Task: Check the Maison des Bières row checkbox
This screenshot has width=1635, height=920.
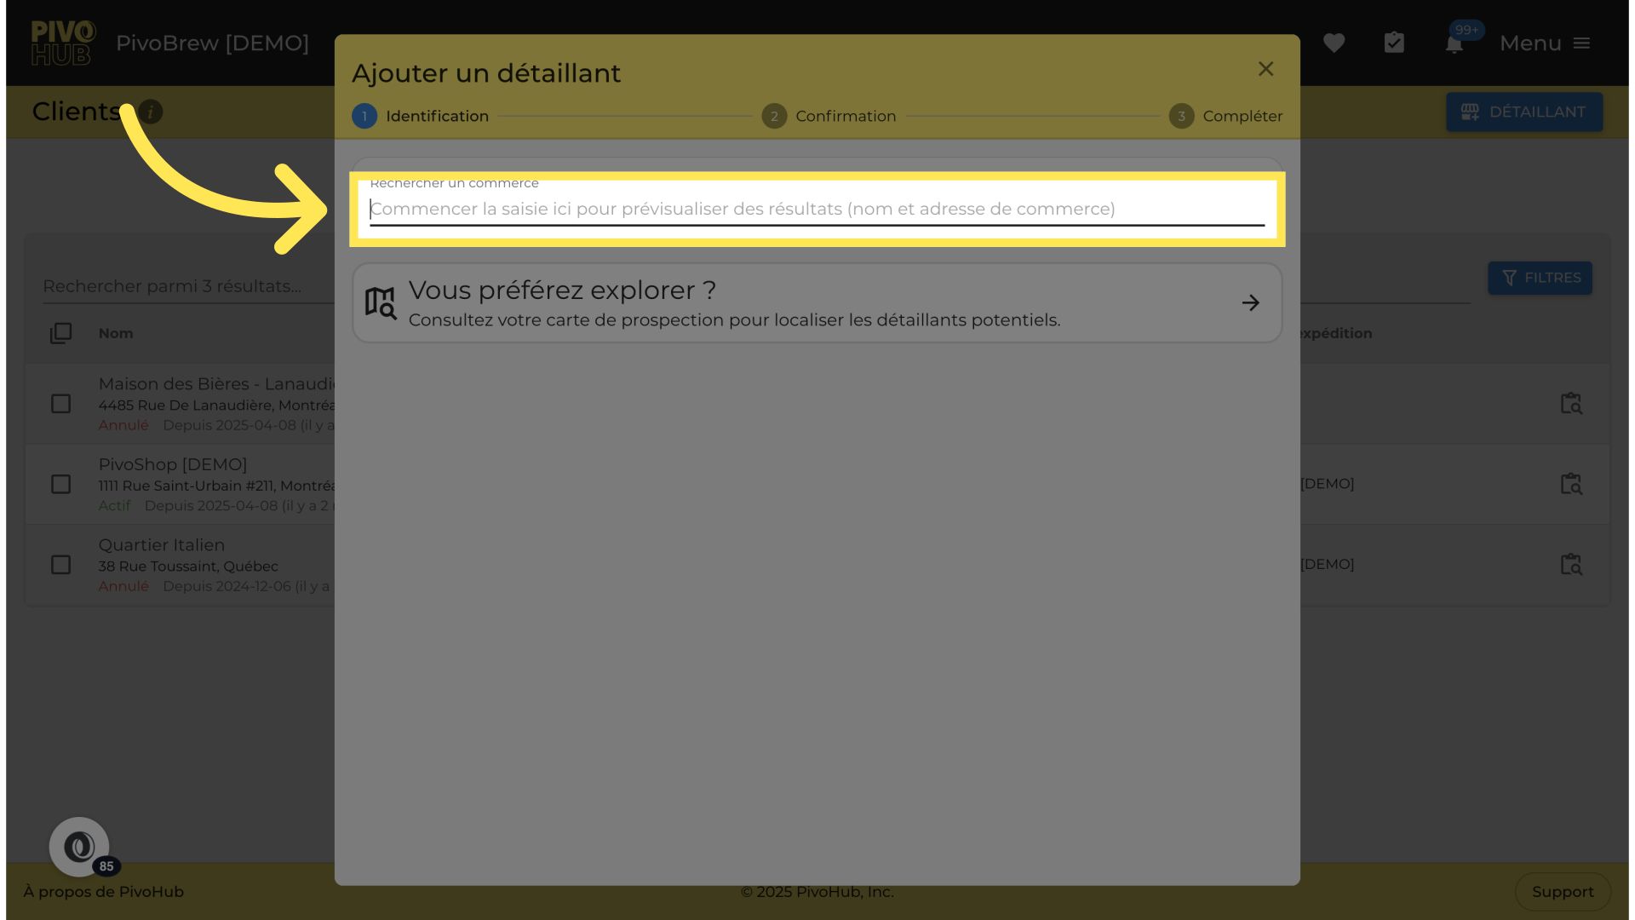Action: pos(60,404)
